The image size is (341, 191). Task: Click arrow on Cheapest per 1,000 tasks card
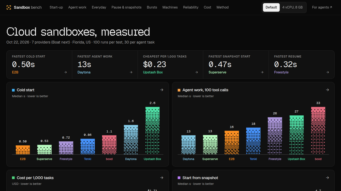(197, 72)
